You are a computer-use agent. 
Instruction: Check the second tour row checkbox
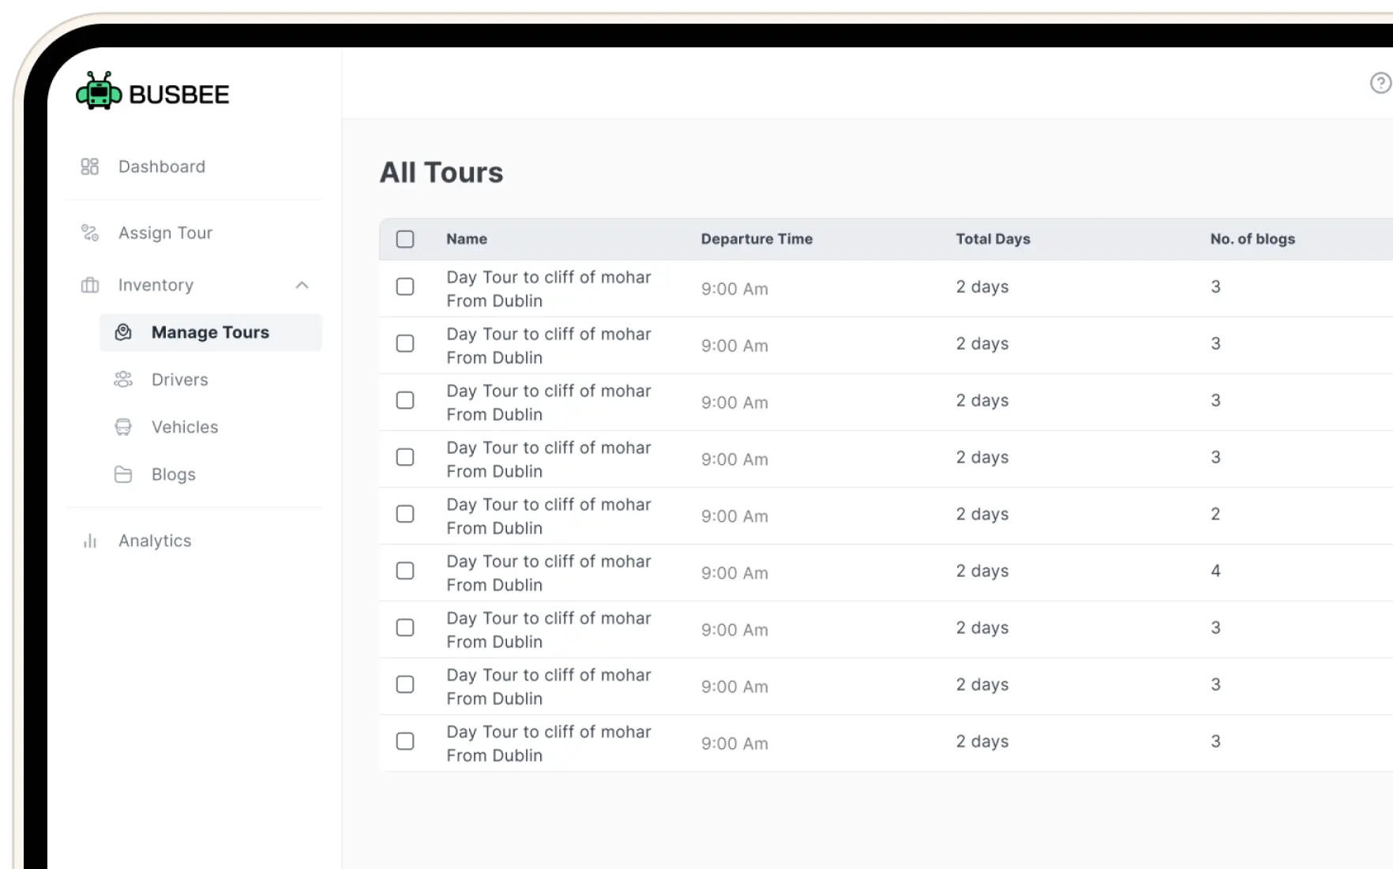pyautogui.click(x=405, y=343)
